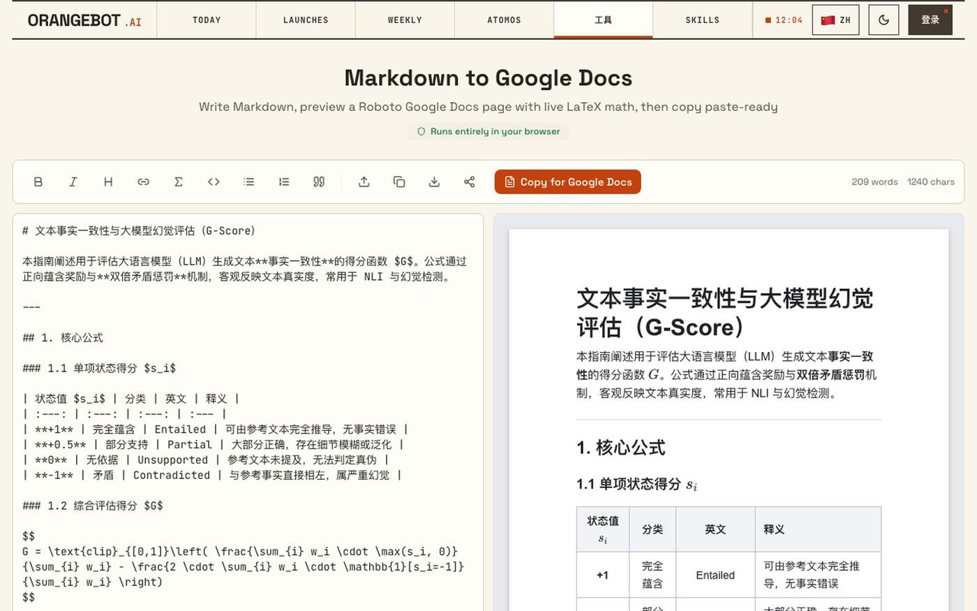Click preview heading '1.1 单项状态得分'

coord(636,484)
